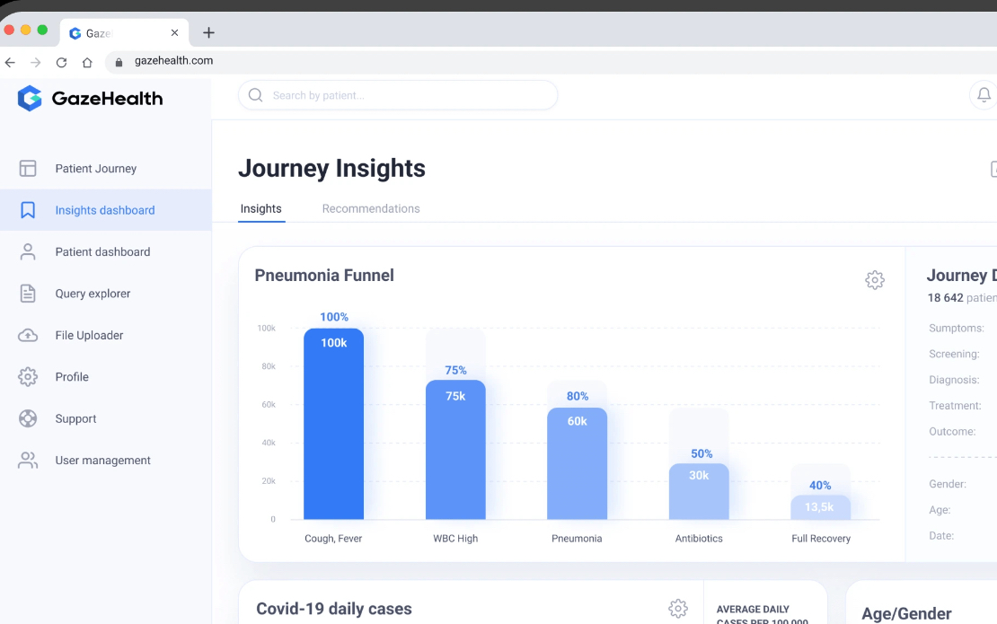Click the Outcome: label
The image size is (997, 624).
(x=952, y=432)
